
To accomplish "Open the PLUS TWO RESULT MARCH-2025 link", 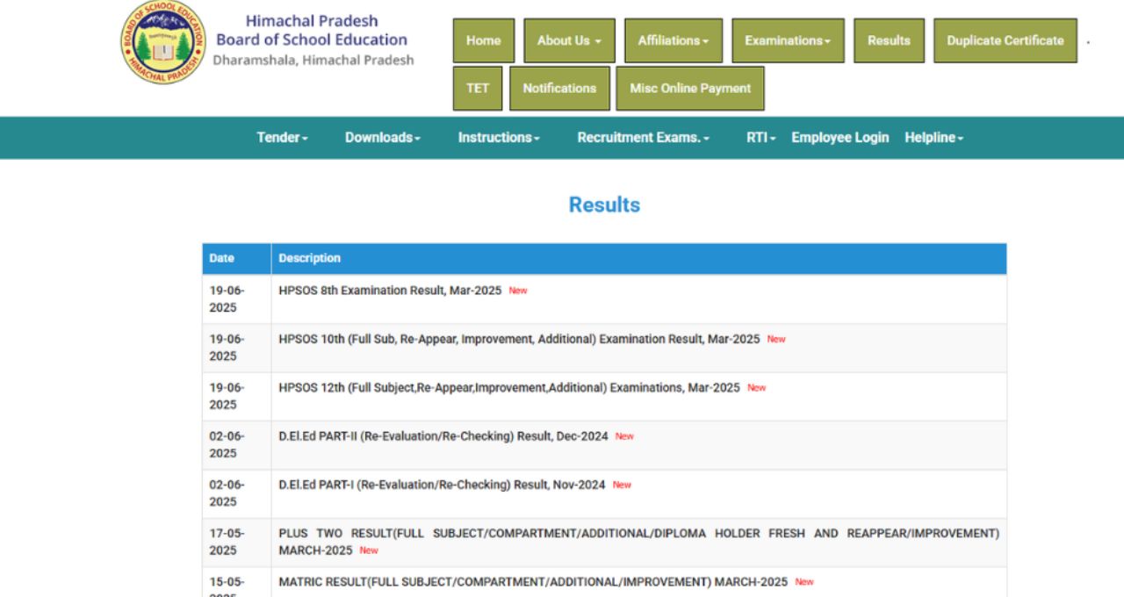I will pos(639,542).
